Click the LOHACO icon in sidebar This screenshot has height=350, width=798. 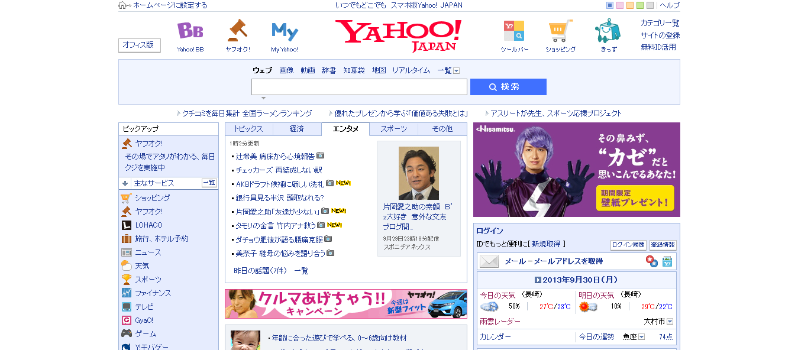click(126, 225)
